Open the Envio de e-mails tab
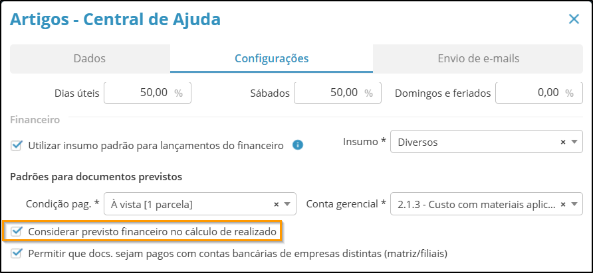Viewport: 593px width, 273px height. coord(478,59)
